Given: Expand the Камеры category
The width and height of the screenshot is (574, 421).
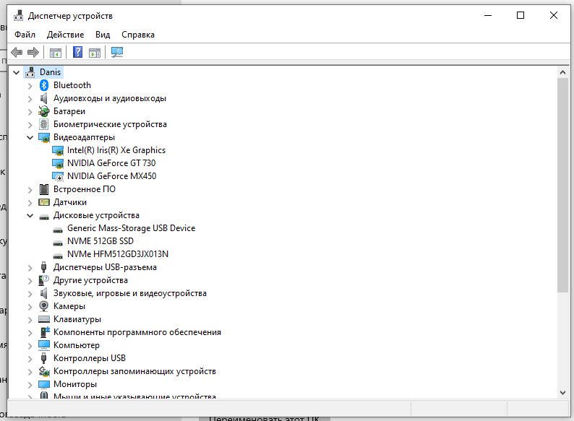Looking at the screenshot, I should (x=30, y=306).
